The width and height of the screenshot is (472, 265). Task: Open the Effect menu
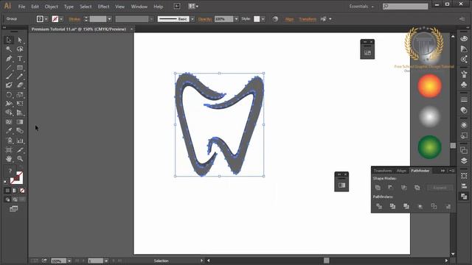[103, 7]
